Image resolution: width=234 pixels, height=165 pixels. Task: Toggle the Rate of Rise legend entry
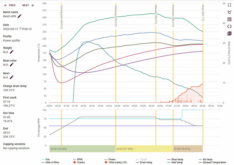pos(50,162)
